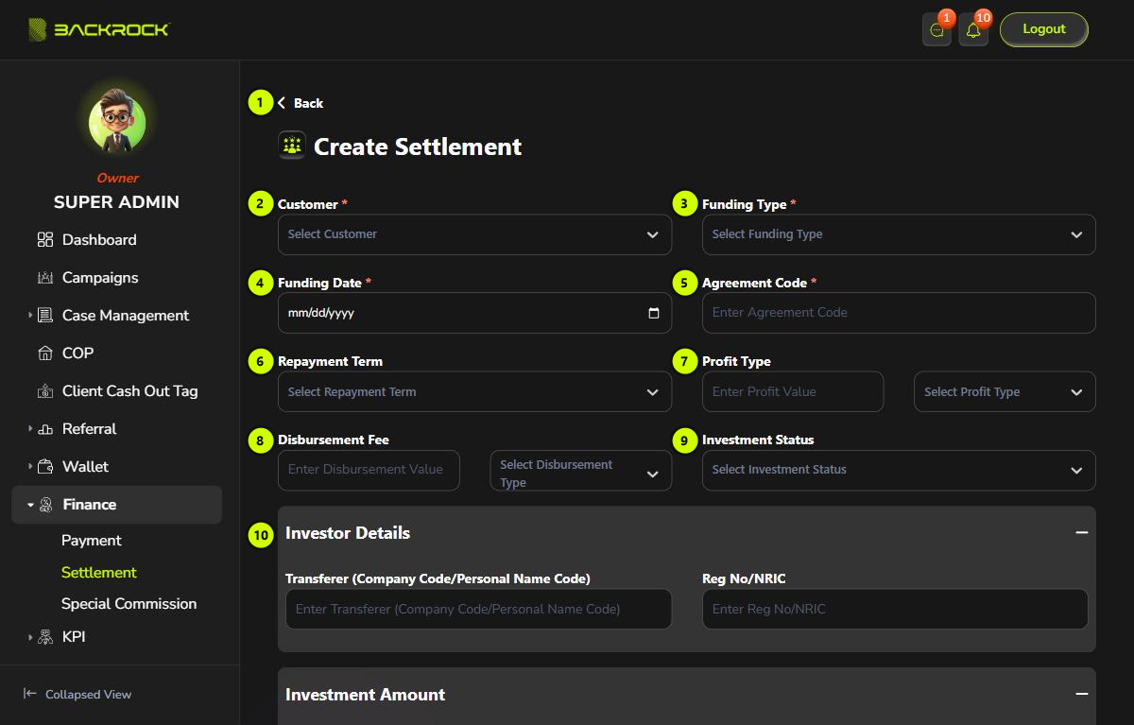Click the Campaigns icon in sidebar
Viewport: 1134px width, 725px height.
(45, 278)
